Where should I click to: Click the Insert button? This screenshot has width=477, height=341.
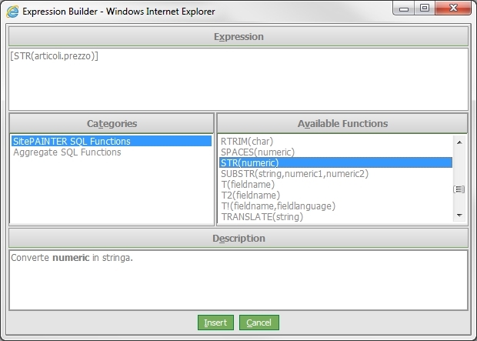pos(215,323)
